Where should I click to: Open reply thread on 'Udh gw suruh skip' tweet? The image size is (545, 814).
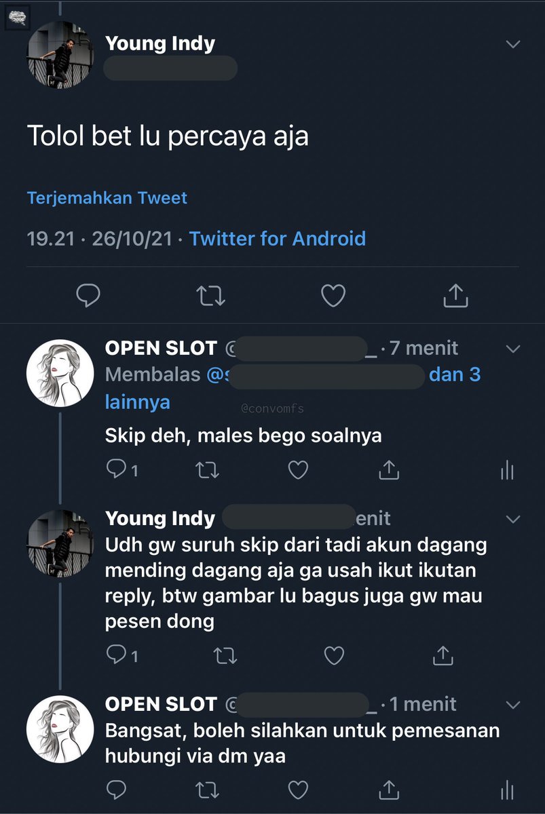(x=122, y=655)
